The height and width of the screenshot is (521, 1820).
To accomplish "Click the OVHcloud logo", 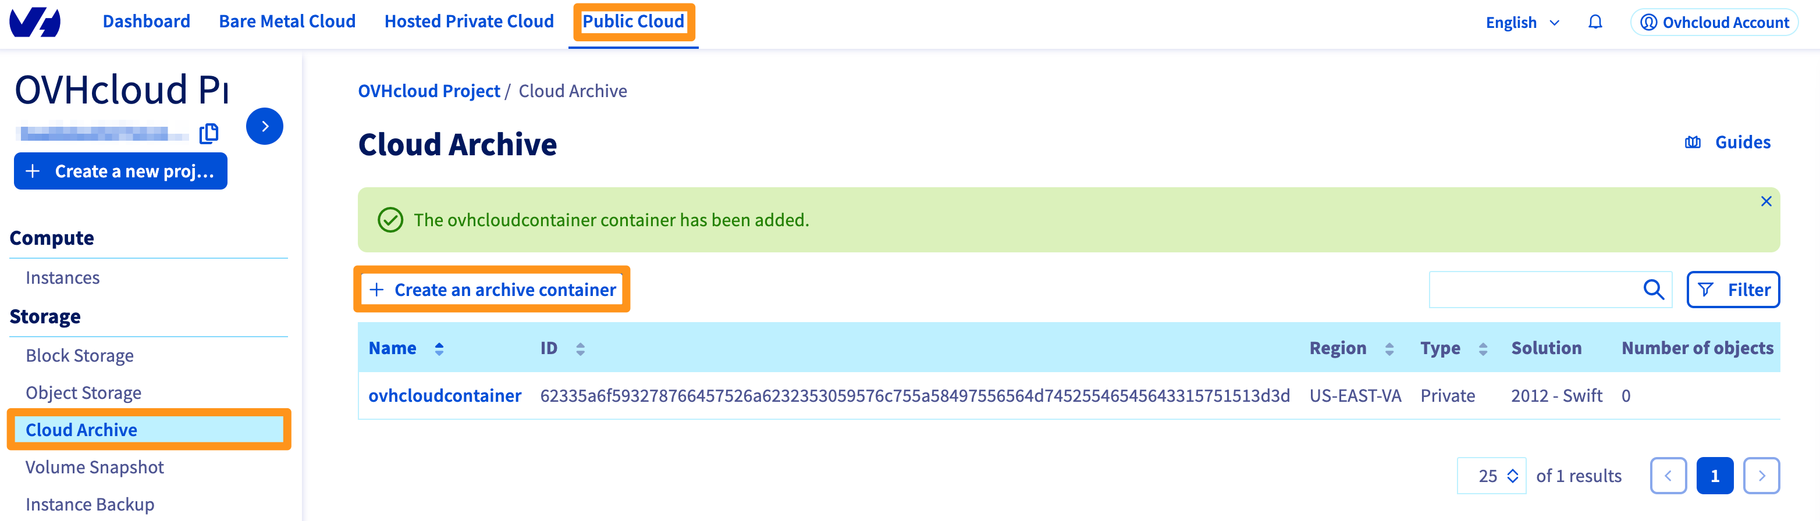I will pos(35,22).
